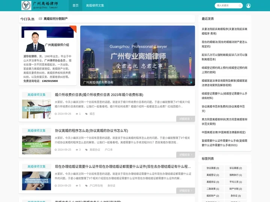Click the tag icon before 户口所在地
Screen dimensions: 270x202
[x=87, y=186]
